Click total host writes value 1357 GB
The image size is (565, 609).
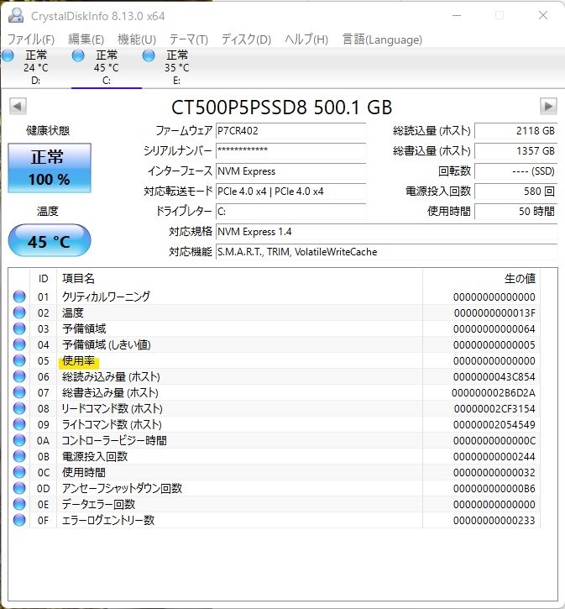click(515, 150)
